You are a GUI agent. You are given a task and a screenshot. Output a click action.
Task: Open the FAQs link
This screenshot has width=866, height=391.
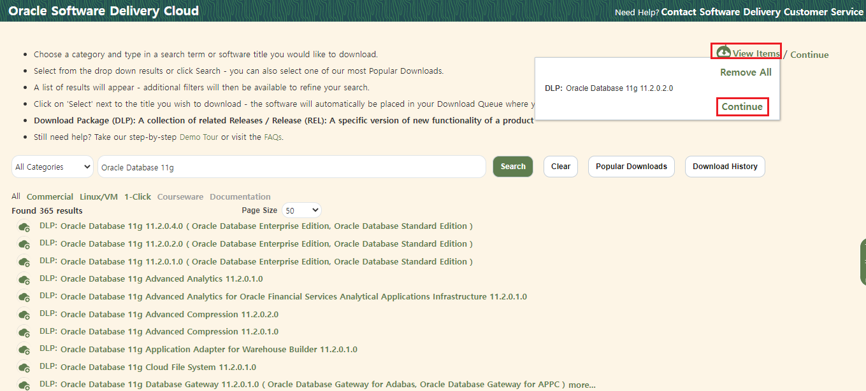[273, 137]
